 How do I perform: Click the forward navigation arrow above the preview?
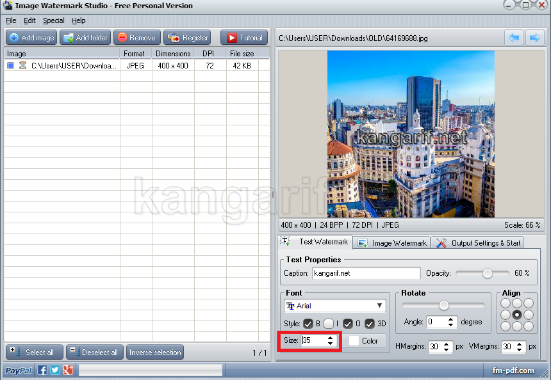pos(536,38)
